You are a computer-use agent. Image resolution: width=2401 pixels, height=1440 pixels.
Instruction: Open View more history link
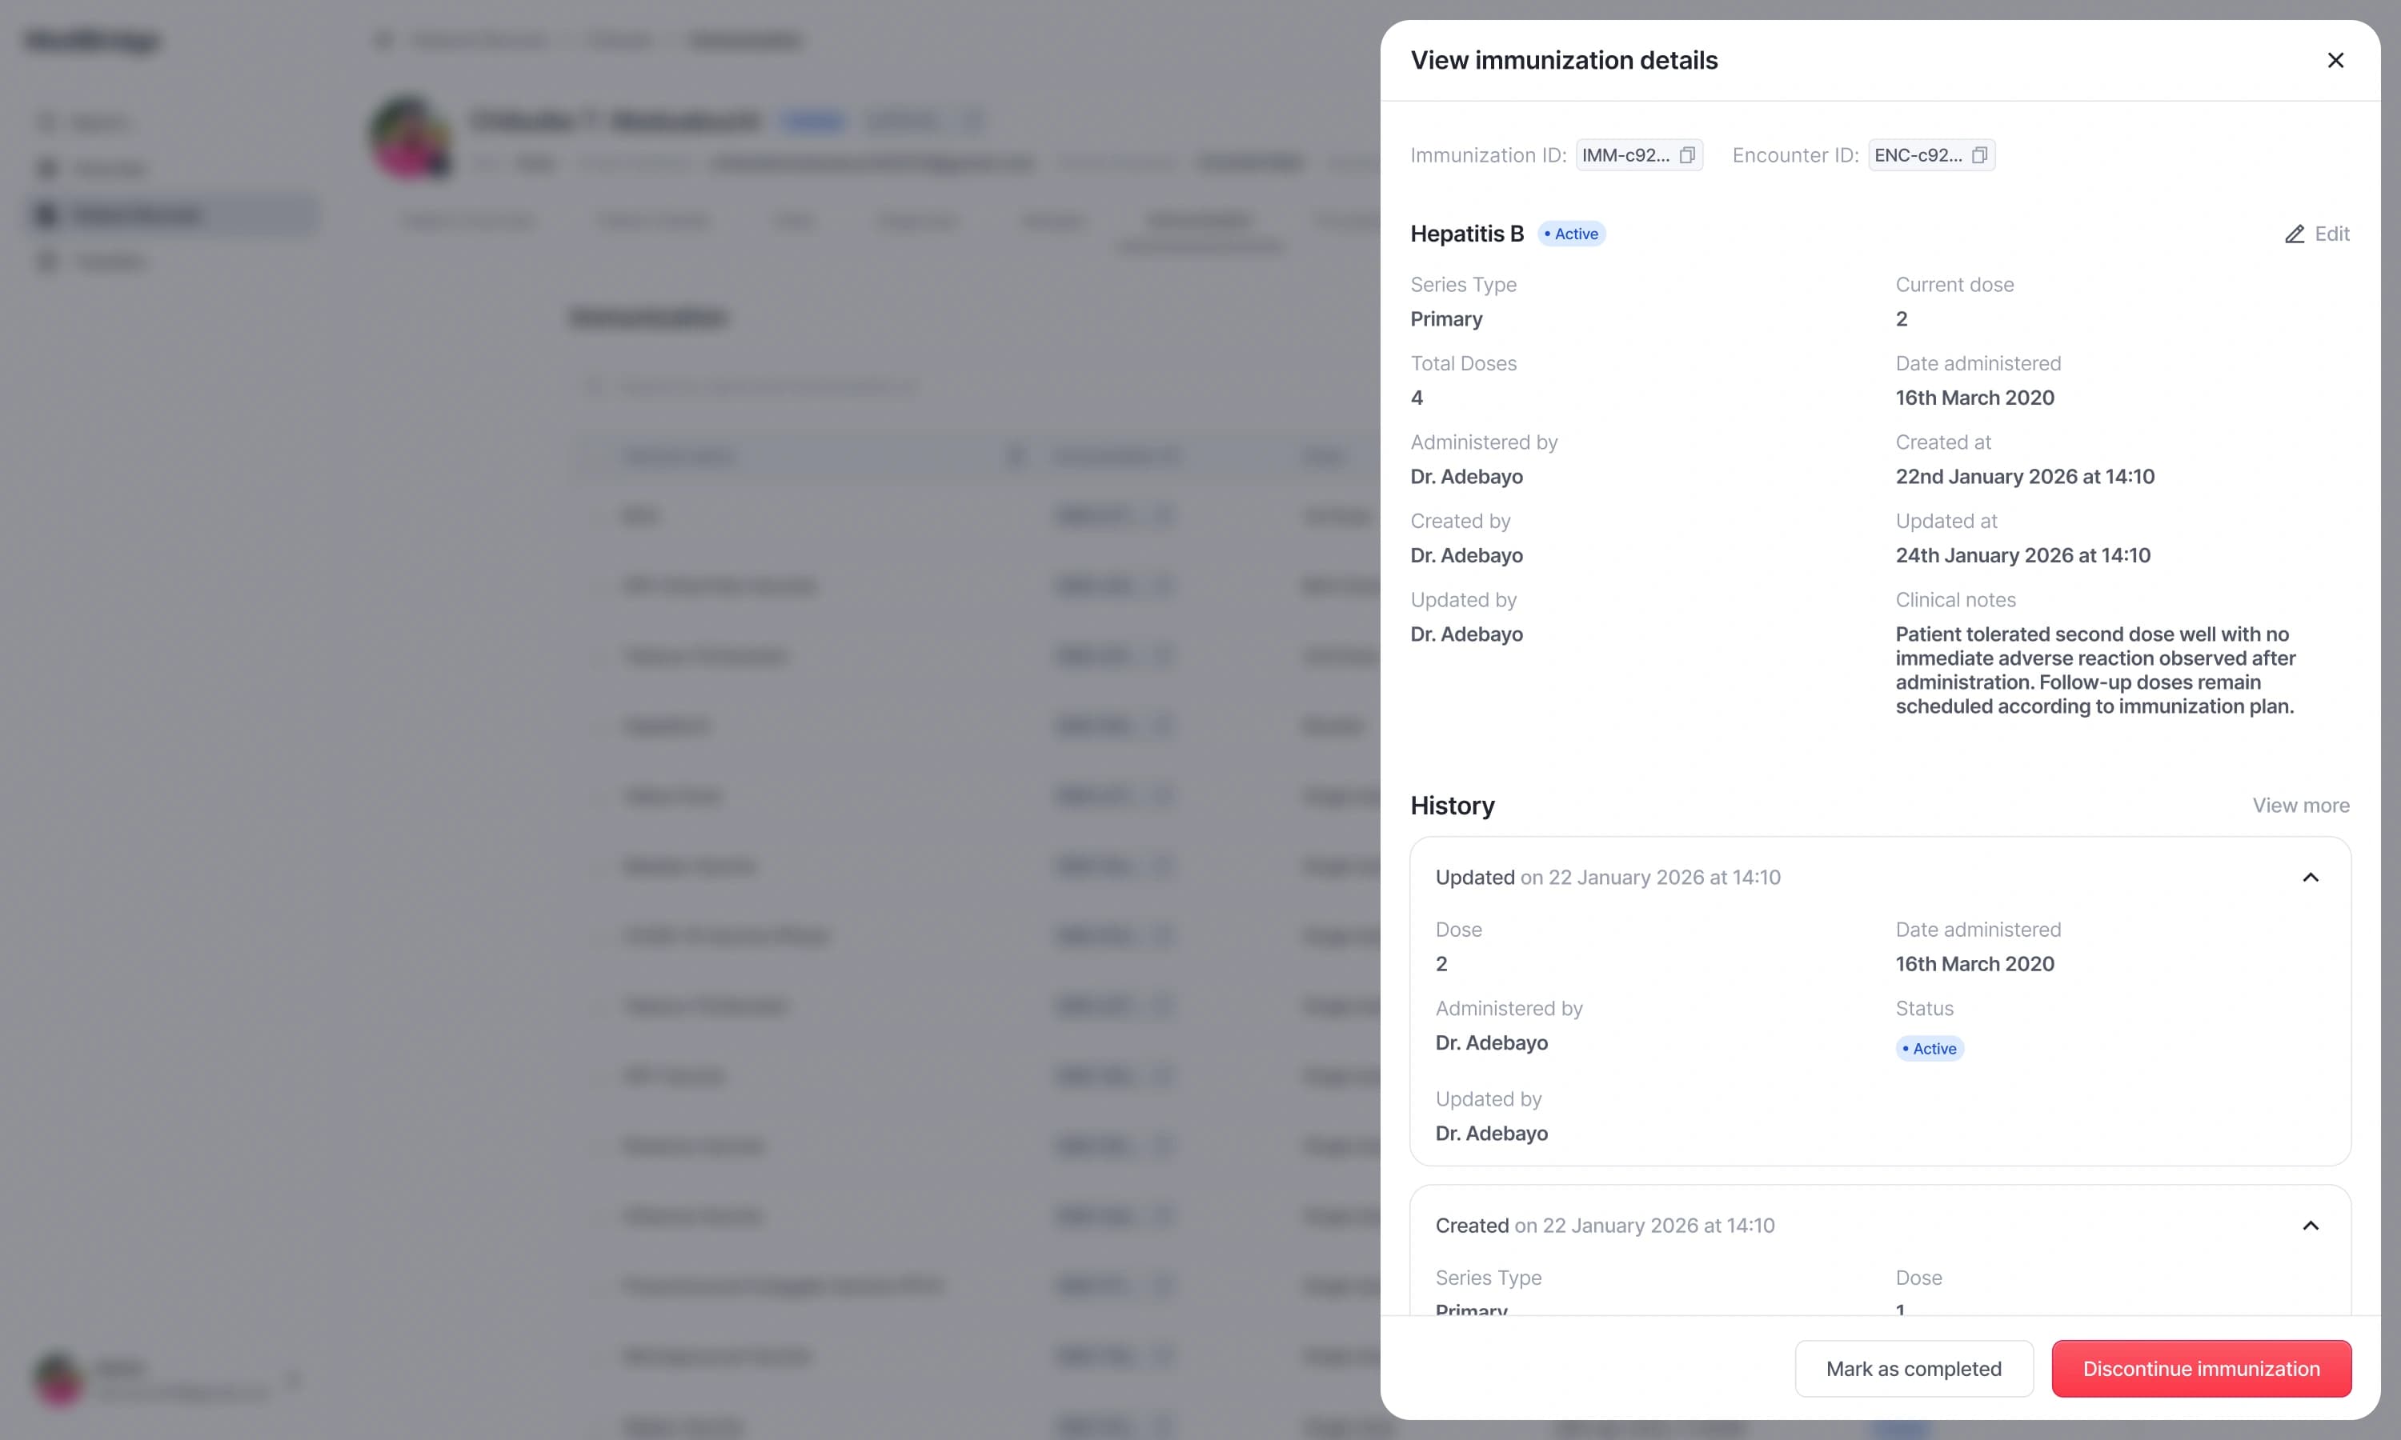pos(2300,806)
